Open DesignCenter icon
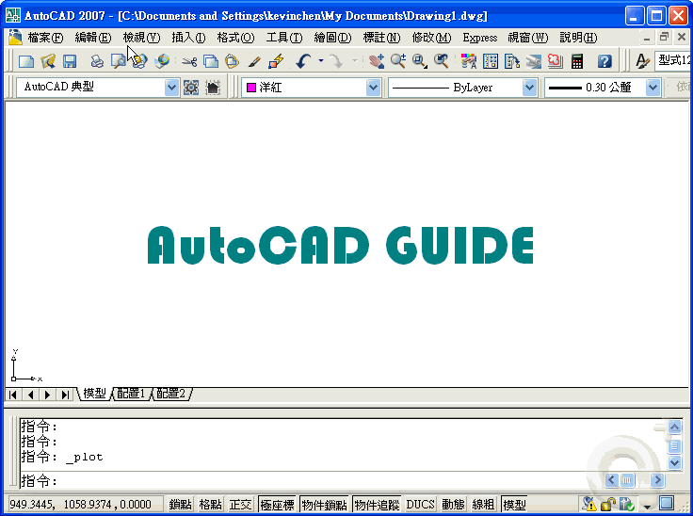Image resolution: width=693 pixels, height=516 pixels. click(491, 61)
